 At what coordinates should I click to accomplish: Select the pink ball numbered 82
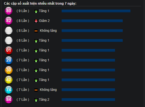pos(9,21)
